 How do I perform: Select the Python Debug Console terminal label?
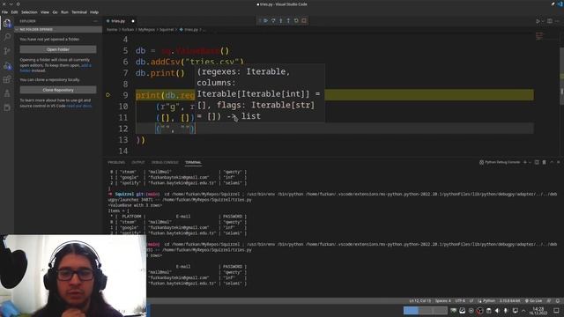coord(500,162)
